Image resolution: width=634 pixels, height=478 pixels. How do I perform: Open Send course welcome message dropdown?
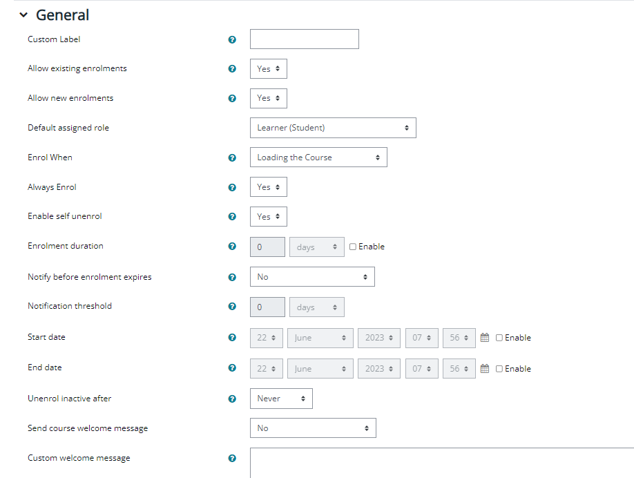[313, 428]
